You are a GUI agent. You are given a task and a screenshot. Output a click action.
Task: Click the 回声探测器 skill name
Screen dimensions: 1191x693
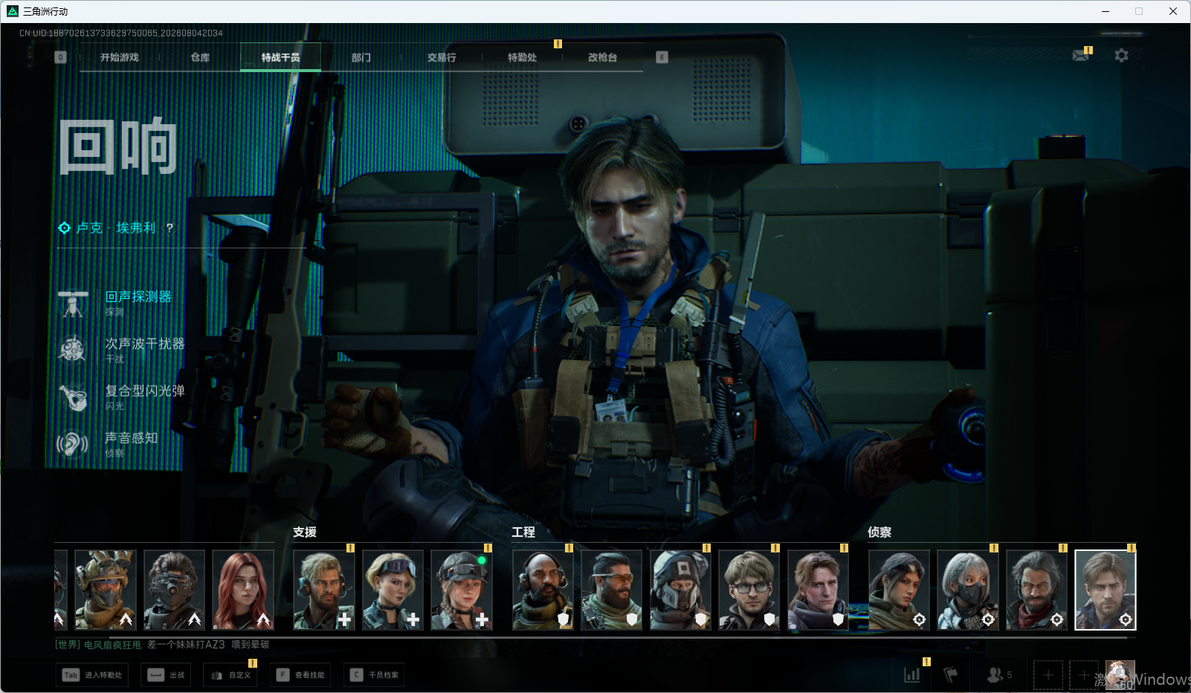138,297
